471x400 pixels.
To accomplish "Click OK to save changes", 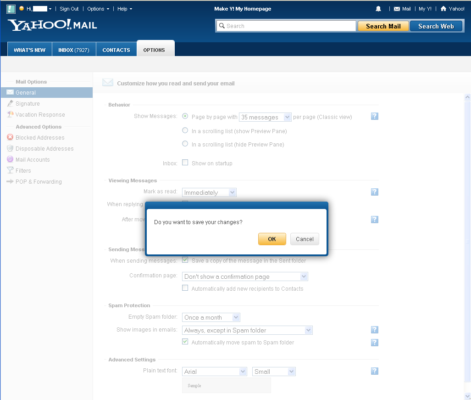I will click(x=272, y=239).
